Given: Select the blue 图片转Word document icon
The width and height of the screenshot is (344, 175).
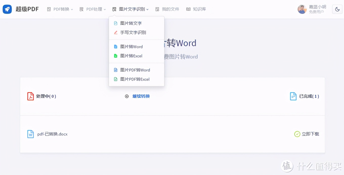Looking at the screenshot, I should [116, 47].
